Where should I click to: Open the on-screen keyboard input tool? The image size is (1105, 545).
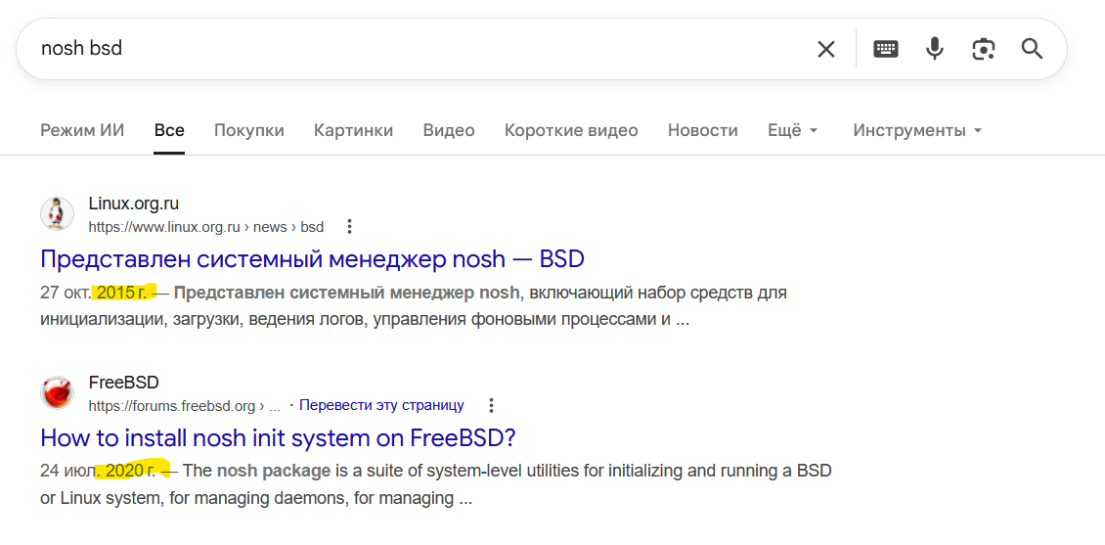pos(886,49)
